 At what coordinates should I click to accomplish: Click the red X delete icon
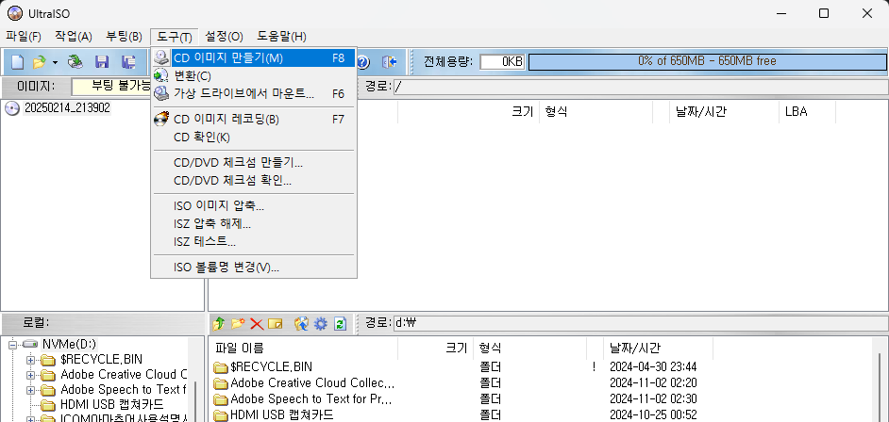pyautogui.click(x=256, y=323)
